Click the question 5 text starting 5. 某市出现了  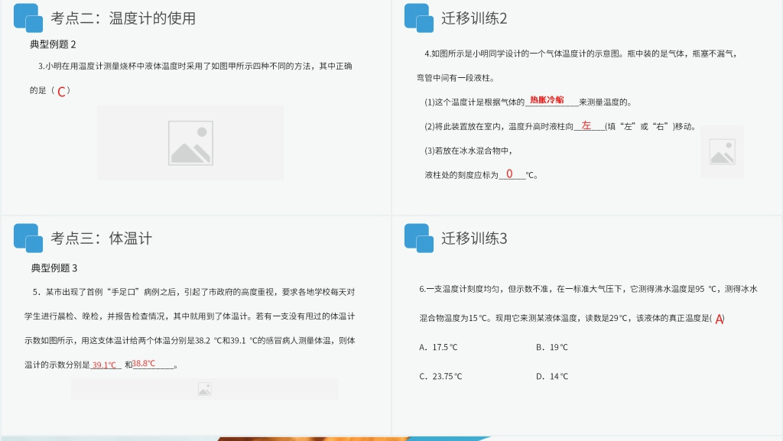pos(193,292)
